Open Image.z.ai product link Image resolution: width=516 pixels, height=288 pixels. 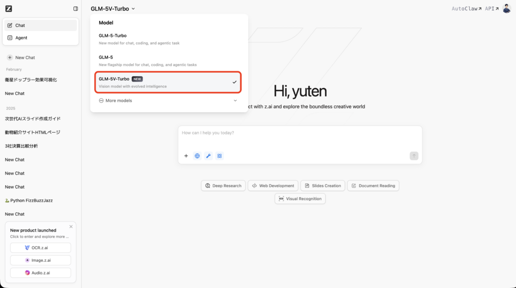coord(40,260)
